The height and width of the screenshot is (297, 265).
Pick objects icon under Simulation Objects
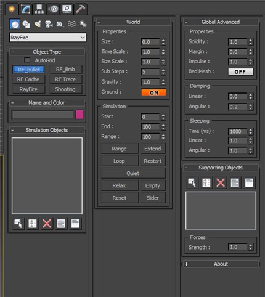18,224
